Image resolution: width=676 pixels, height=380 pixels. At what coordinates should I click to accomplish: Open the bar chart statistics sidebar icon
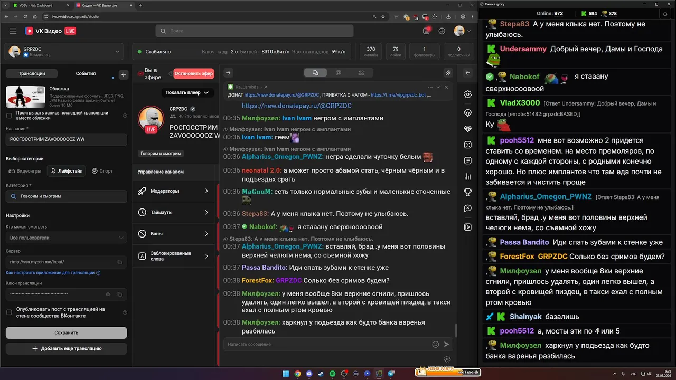pyautogui.click(x=468, y=176)
